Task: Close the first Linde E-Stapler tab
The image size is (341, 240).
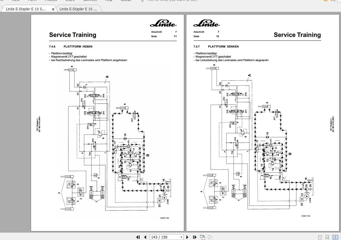Action: click(x=53, y=9)
